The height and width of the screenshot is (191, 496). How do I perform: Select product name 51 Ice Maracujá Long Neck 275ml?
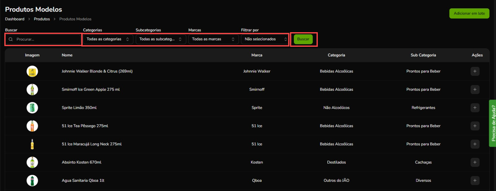[x=91, y=144]
